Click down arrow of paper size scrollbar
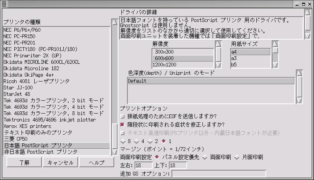Viewport: 314px width, 180px height. (x=275, y=65)
